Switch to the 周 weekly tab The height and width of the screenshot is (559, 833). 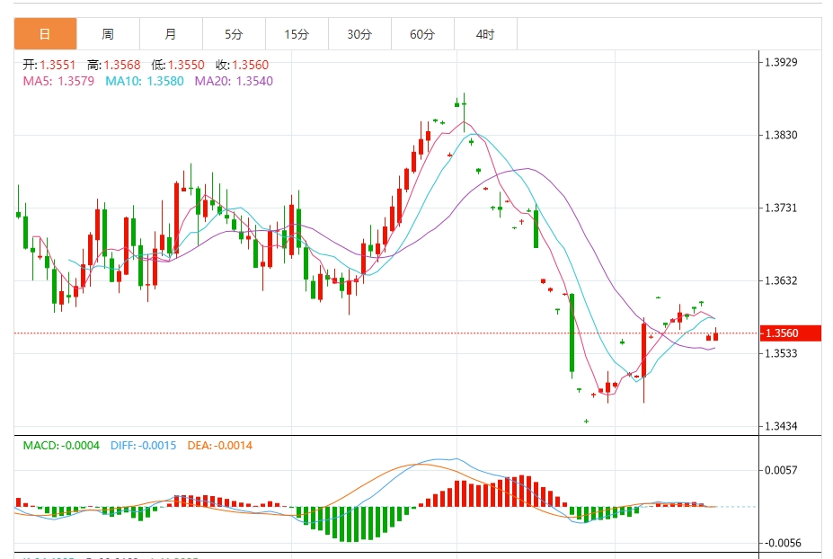pyautogui.click(x=108, y=34)
